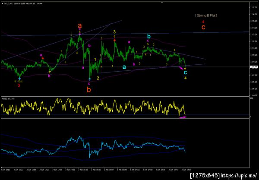259x180 pixels.
Task: Select the '5 - Ext.' annotation
Action: click(x=19, y=81)
